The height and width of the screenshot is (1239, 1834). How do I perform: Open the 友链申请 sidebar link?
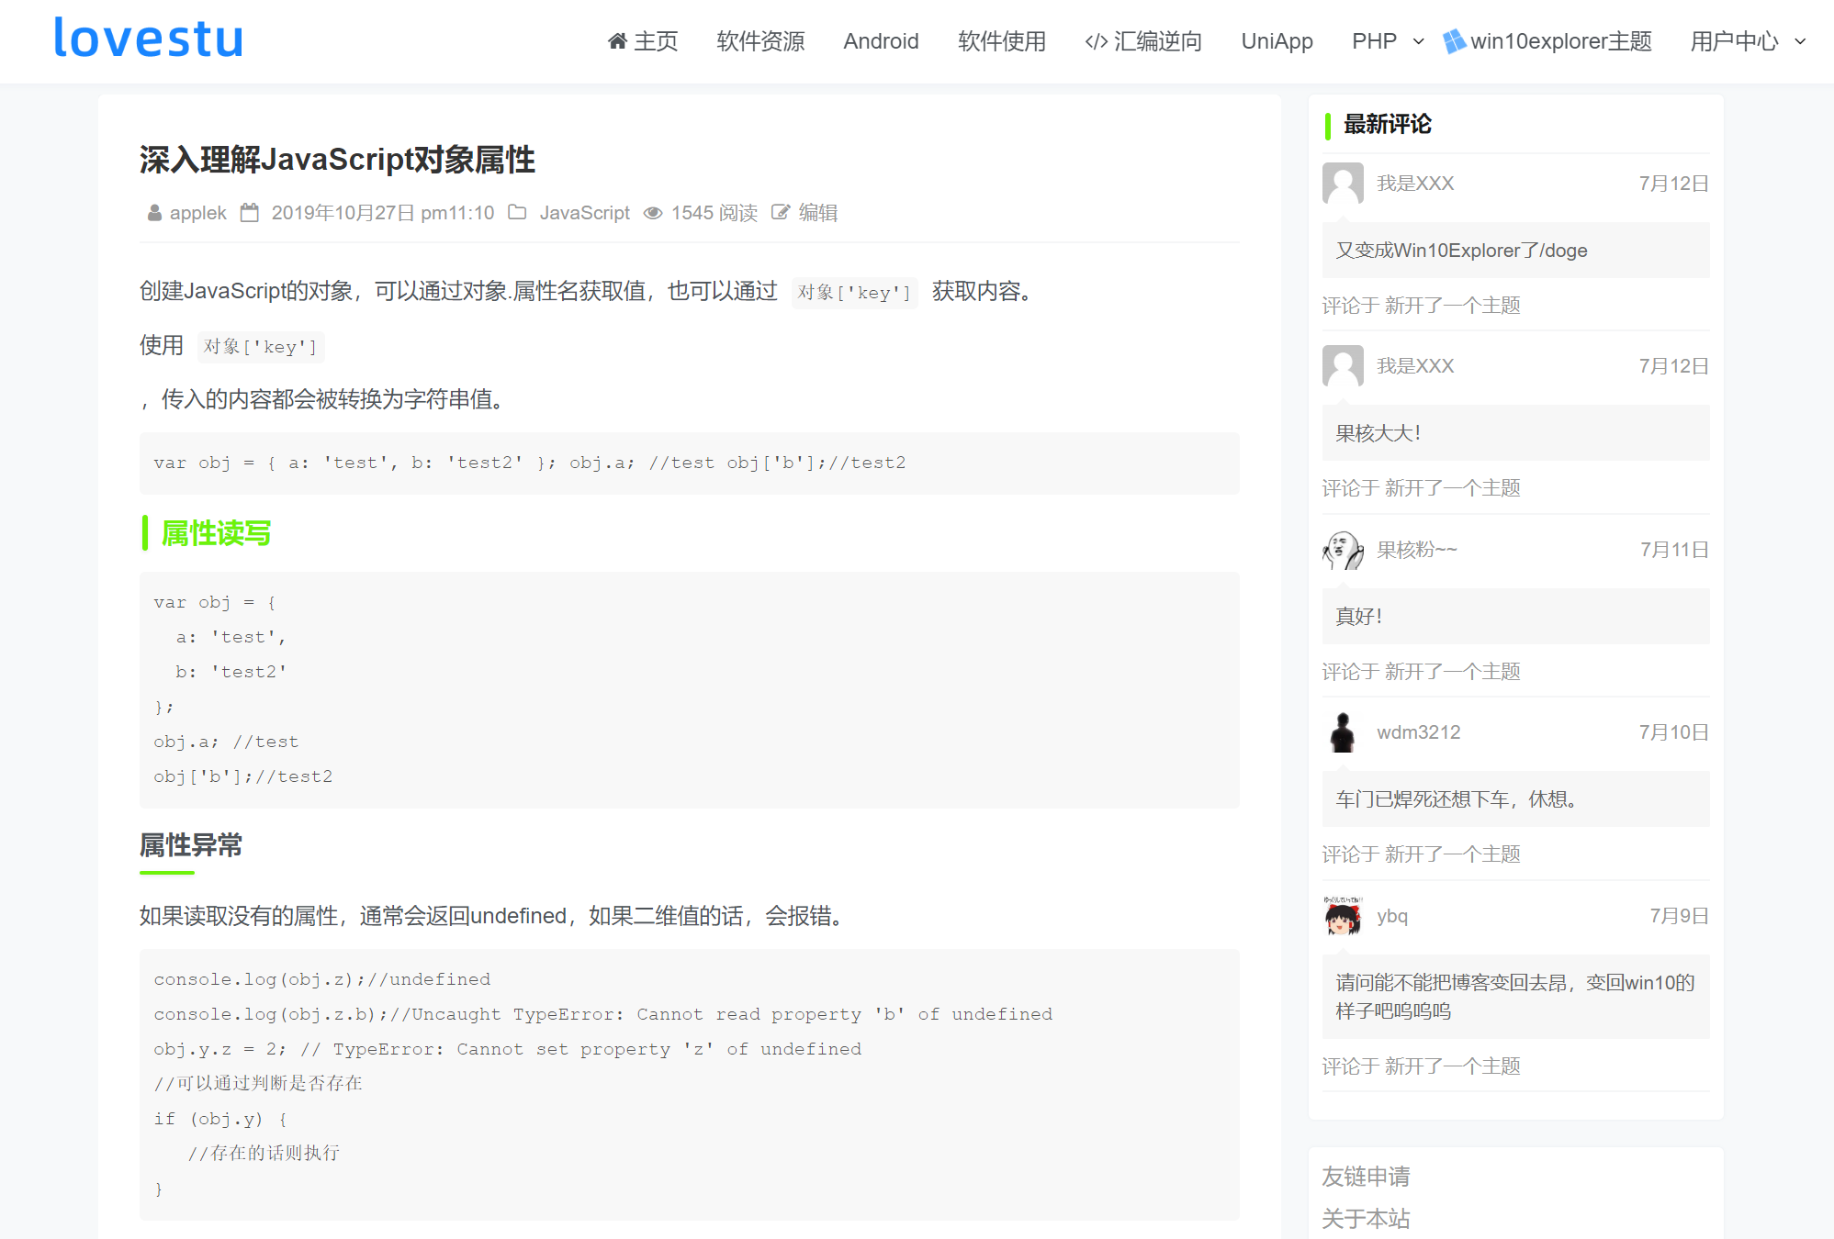1366,1177
